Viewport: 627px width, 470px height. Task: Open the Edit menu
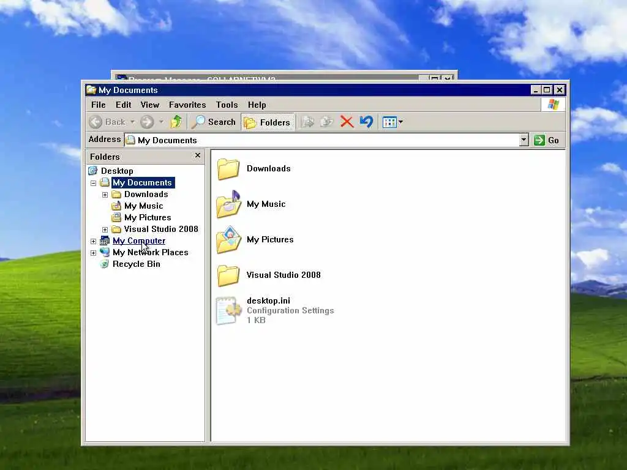123,105
